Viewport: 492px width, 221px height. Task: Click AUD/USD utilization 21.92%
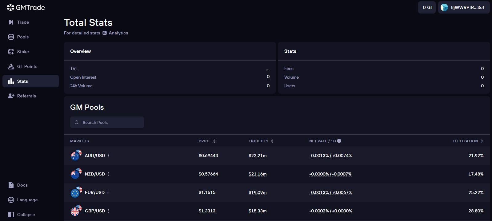[x=476, y=156]
